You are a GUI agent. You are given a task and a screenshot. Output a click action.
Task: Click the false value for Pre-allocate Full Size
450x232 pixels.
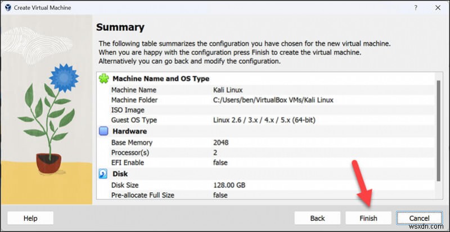[x=220, y=195]
